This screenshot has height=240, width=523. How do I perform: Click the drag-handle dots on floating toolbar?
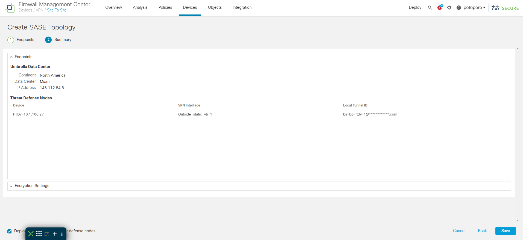[62, 234]
